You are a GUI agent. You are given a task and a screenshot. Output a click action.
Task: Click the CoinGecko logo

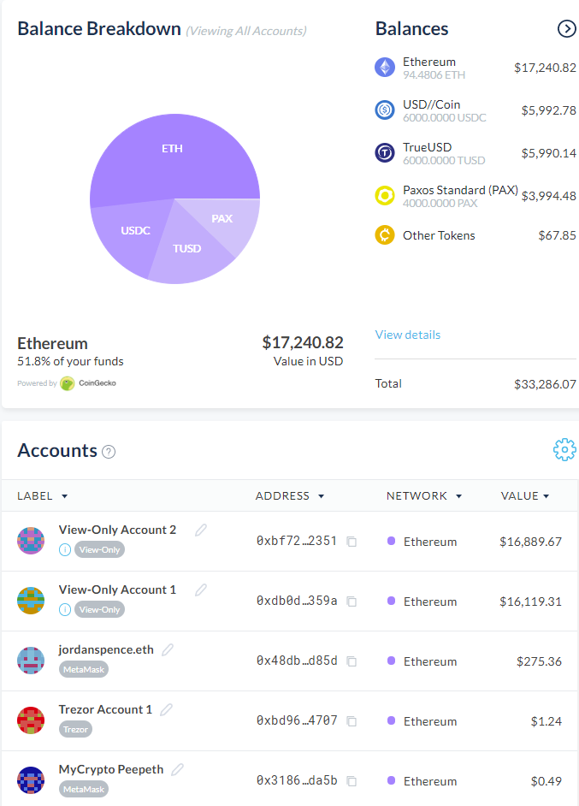click(88, 383)
